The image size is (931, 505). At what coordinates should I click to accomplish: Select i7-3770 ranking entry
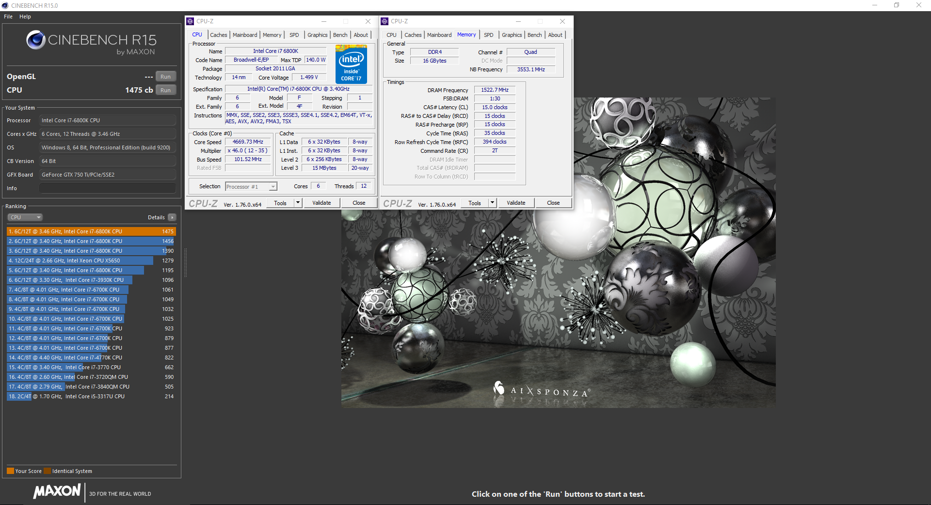(91, 367)
